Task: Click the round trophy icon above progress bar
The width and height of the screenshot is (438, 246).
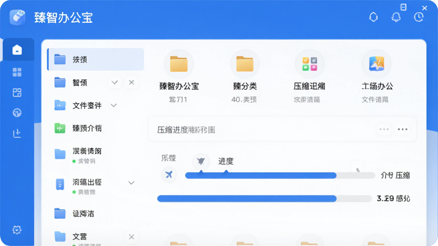Action: 201,161
